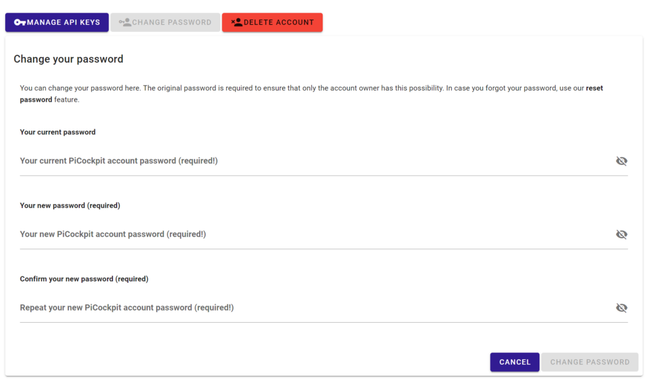Show the current password via eye icon
The height and width of the screenshot is (381, 649).
pyautogui.click(x=621, y=160)
